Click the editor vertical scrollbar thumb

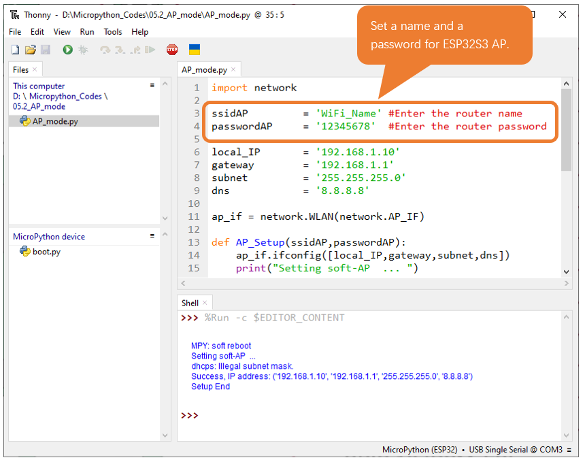pos(567,130)
